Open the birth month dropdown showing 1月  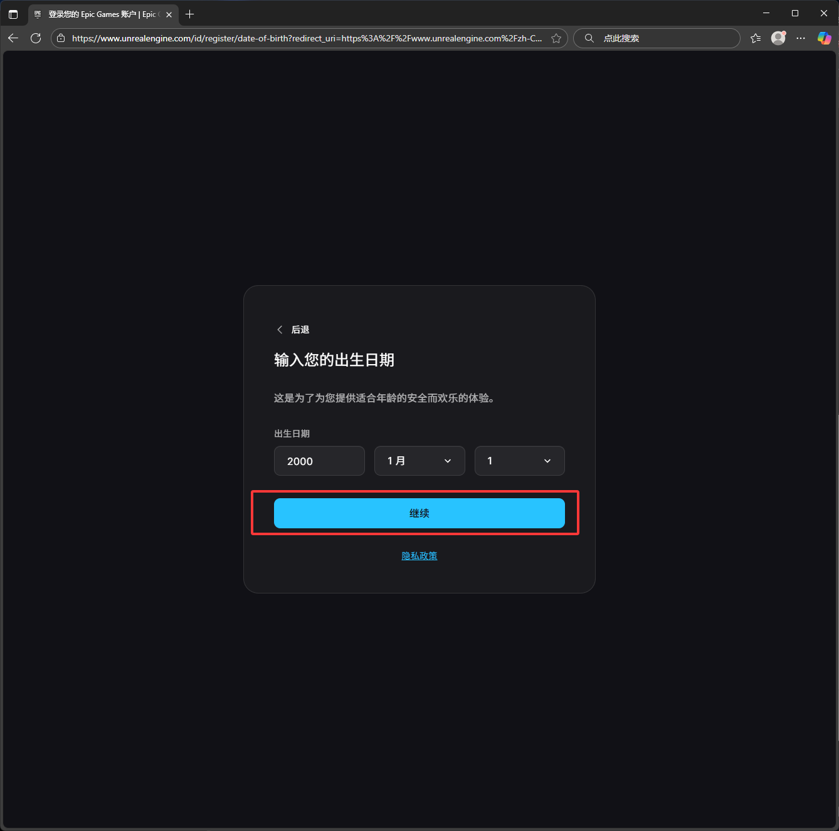tap(419, 461)
